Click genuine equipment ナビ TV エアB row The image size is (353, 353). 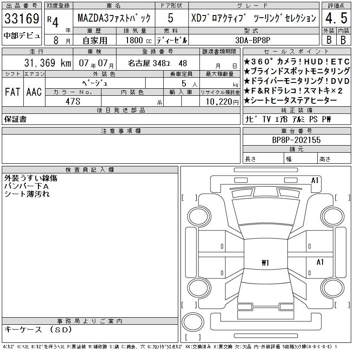pyautogui.click(x=288, y=119)
